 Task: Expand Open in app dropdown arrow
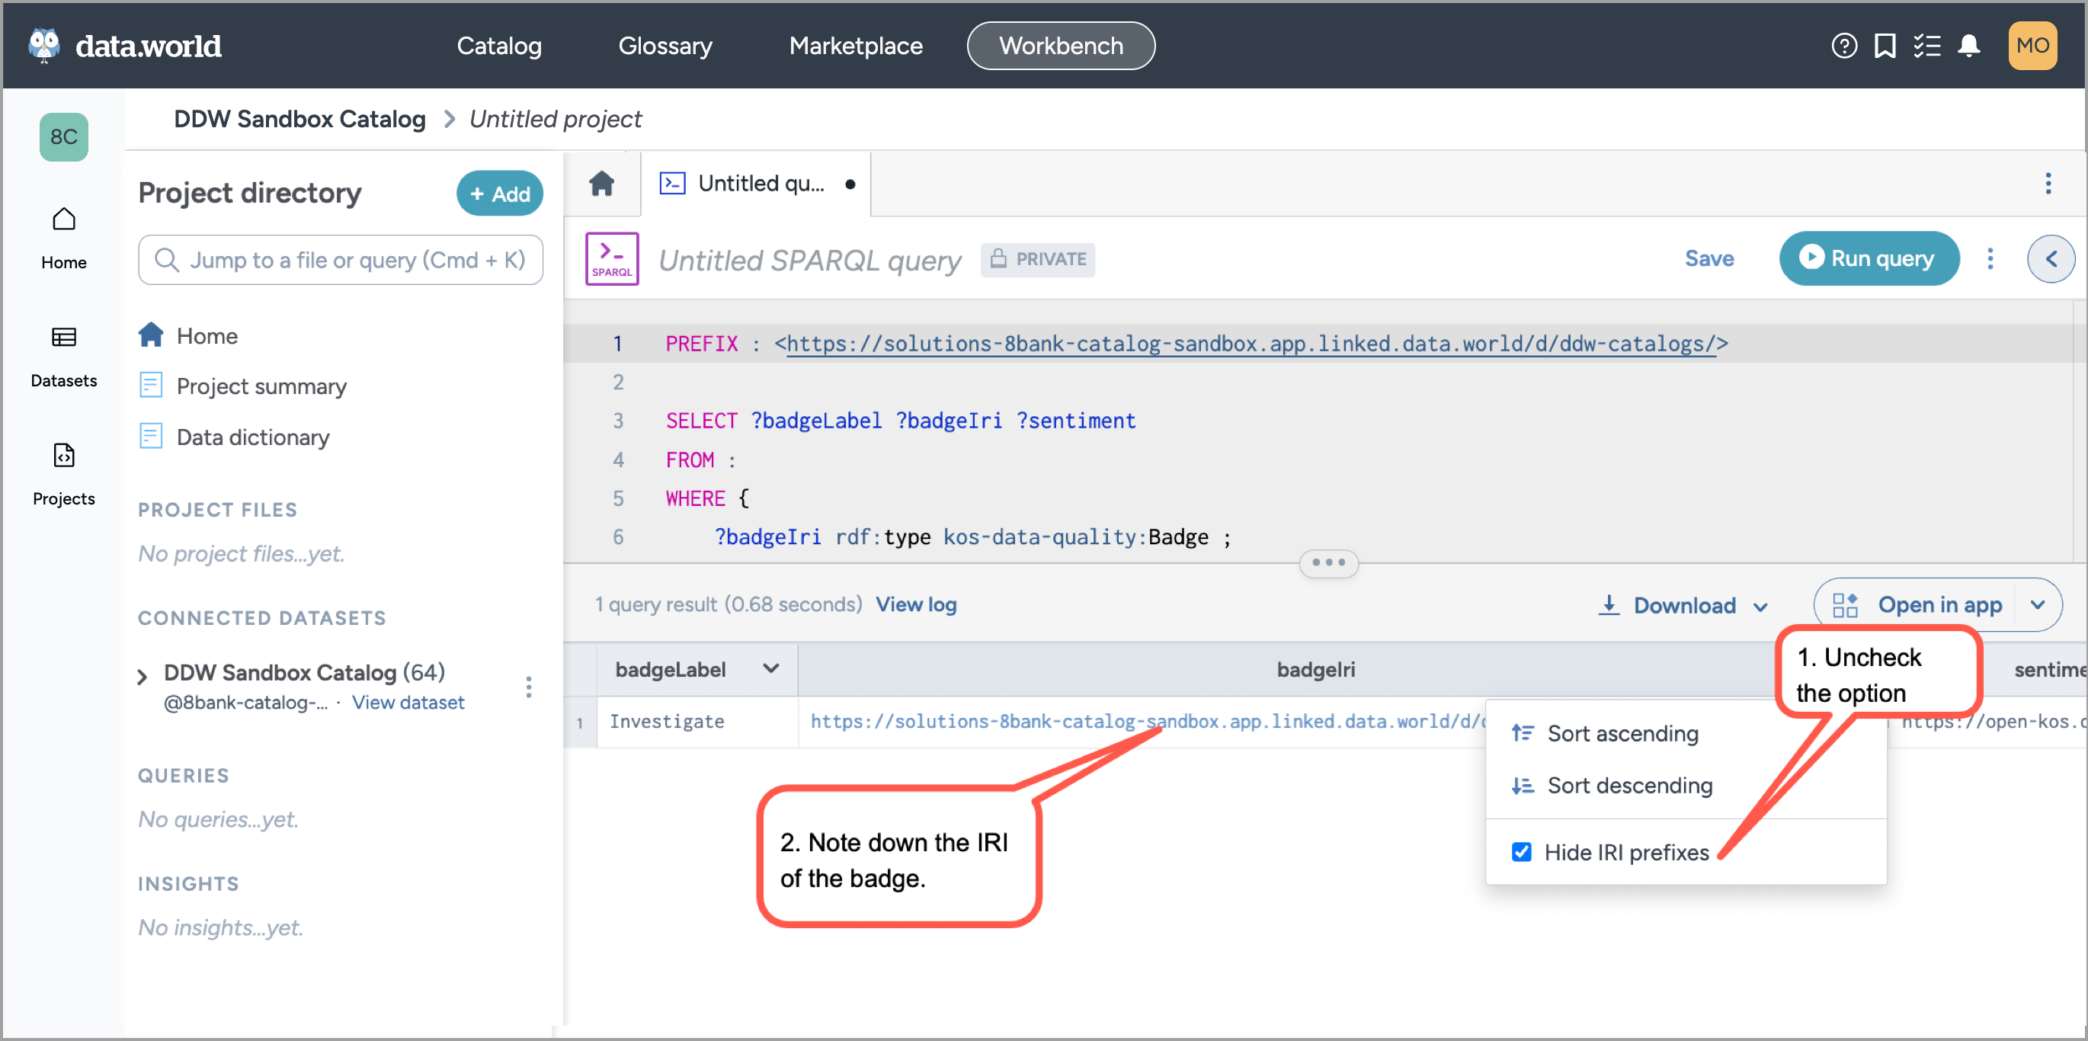2038,605
